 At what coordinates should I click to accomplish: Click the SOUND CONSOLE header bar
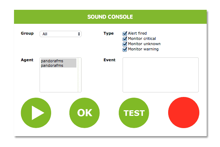click(110, 17)
